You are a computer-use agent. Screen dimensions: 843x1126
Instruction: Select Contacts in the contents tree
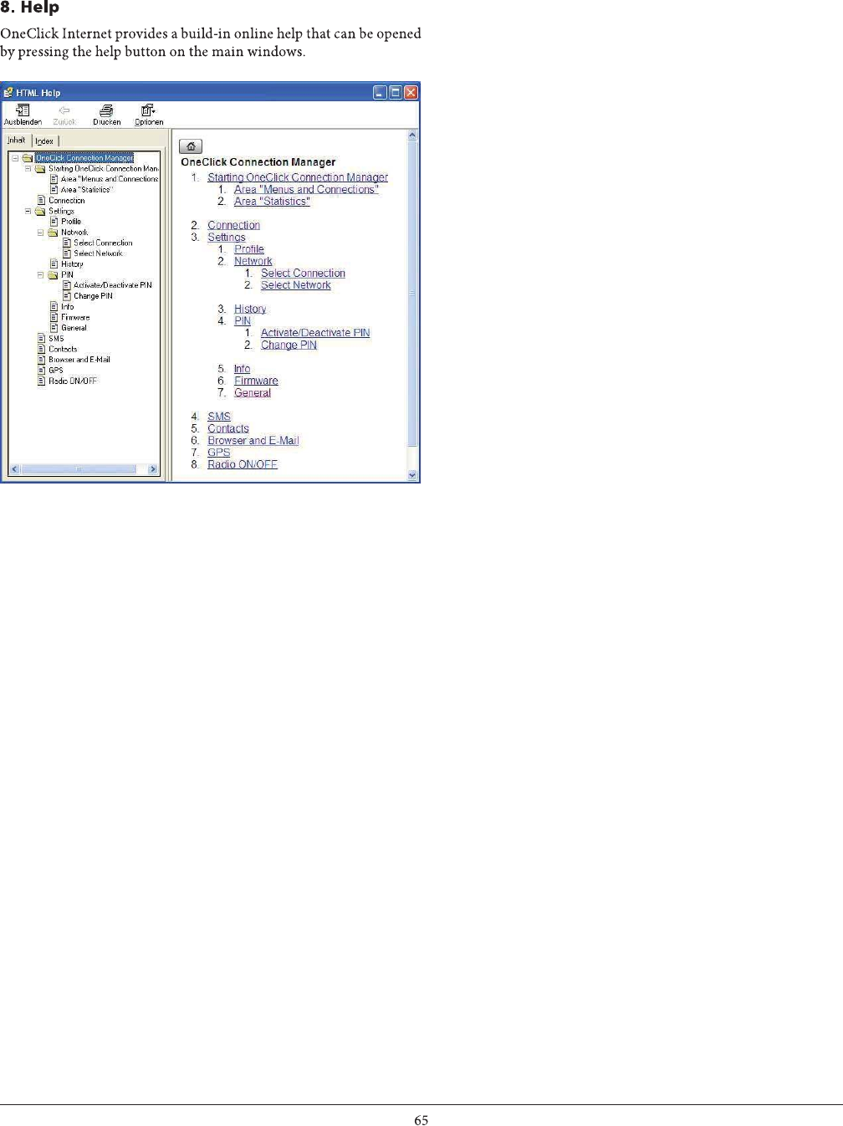[63, 350]
